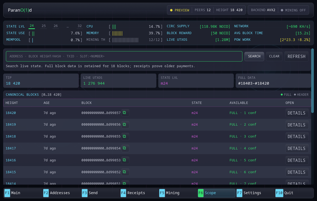Viewport: 317px width, 201px height.
Task: Open the F1 Main tab
Action: 23,193
